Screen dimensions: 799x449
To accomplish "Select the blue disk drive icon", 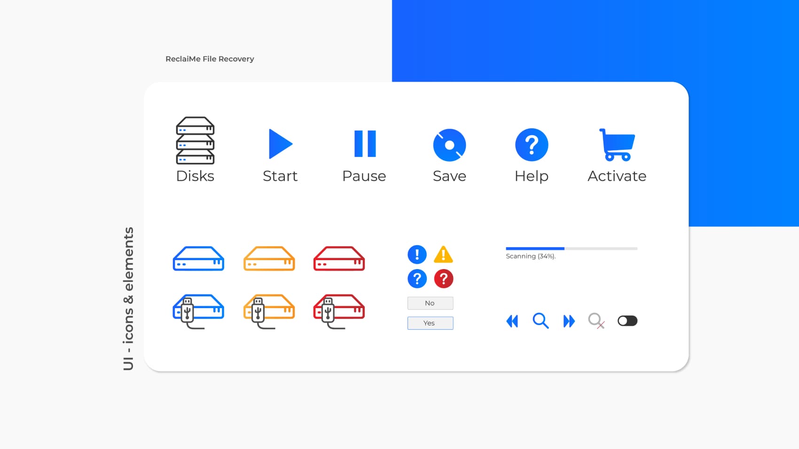I will (198, 259).
